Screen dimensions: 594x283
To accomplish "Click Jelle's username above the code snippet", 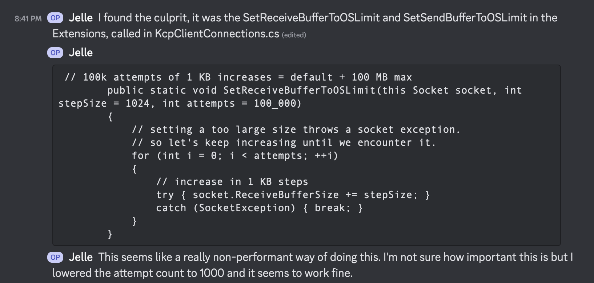I will tap(81, 53).
